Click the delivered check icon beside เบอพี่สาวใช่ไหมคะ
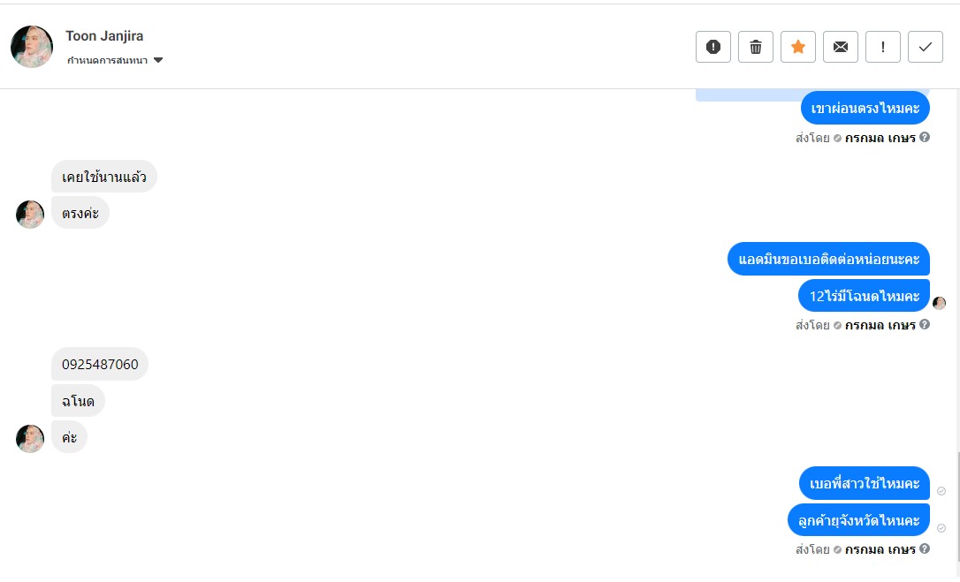 pos(941,491)
